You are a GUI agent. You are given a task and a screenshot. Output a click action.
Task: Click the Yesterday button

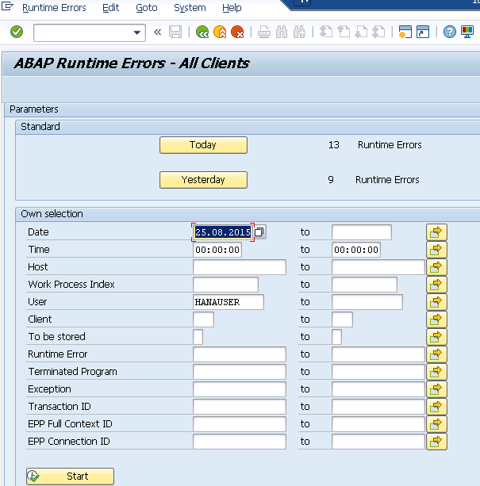coord(203,180)
